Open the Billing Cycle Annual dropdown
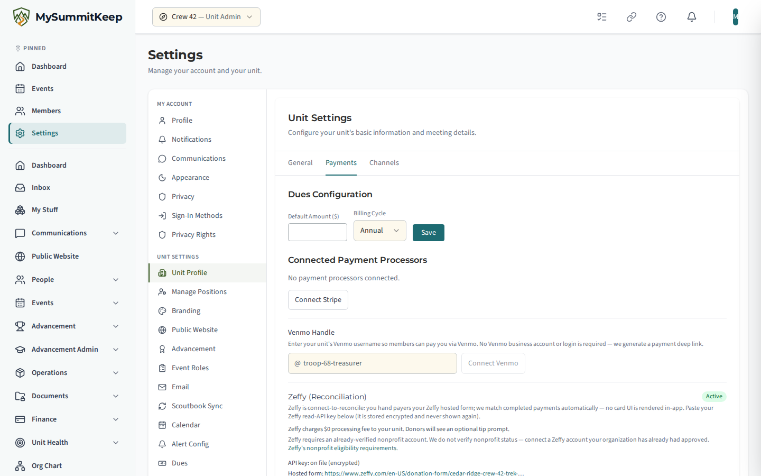The width and height of the screenshot is (761, 476). 379,231
